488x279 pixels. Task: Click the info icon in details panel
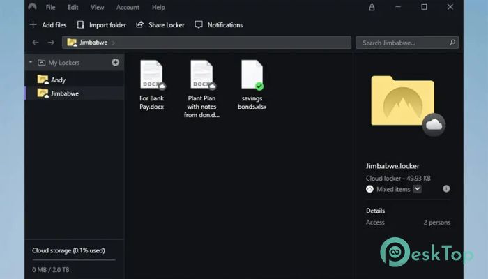tap(446, 189)
